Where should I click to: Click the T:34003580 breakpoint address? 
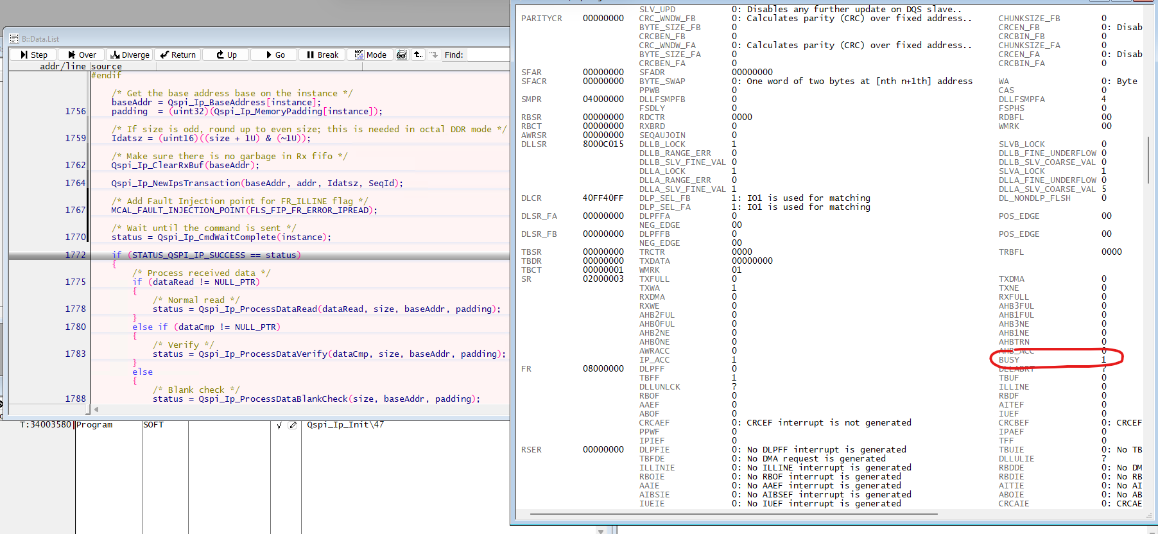(x=46, y=425)
